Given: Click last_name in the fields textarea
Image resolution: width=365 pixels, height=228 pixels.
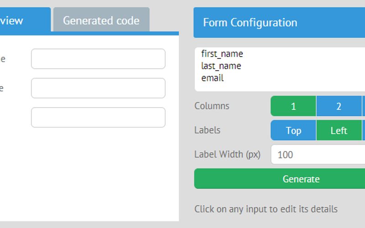Looking at the screenshot, I should (x=221, y=66).
